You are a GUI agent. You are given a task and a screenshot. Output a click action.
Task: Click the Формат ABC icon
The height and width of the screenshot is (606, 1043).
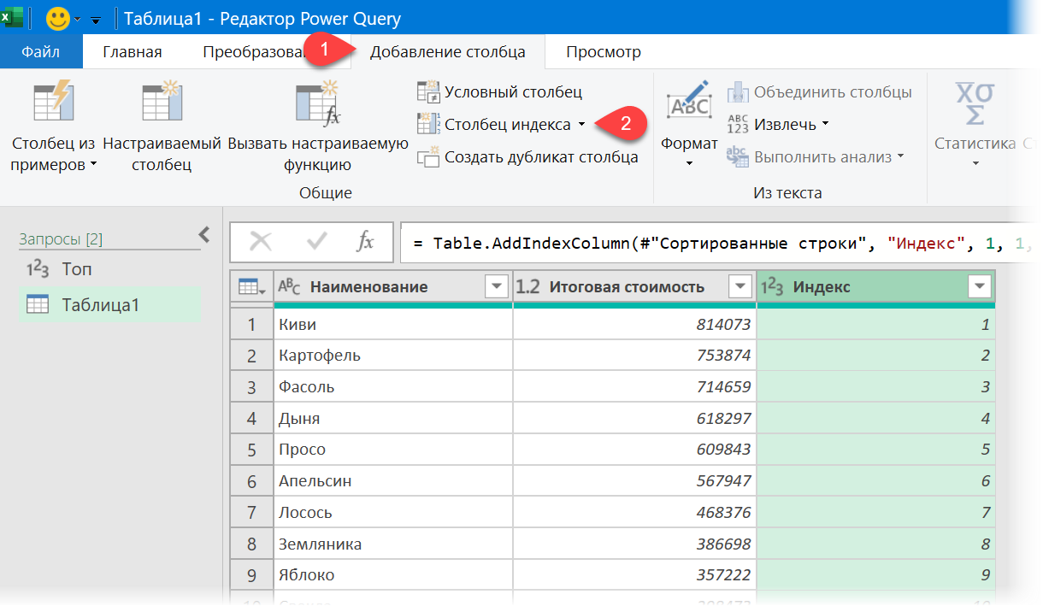tap(689, 101)
